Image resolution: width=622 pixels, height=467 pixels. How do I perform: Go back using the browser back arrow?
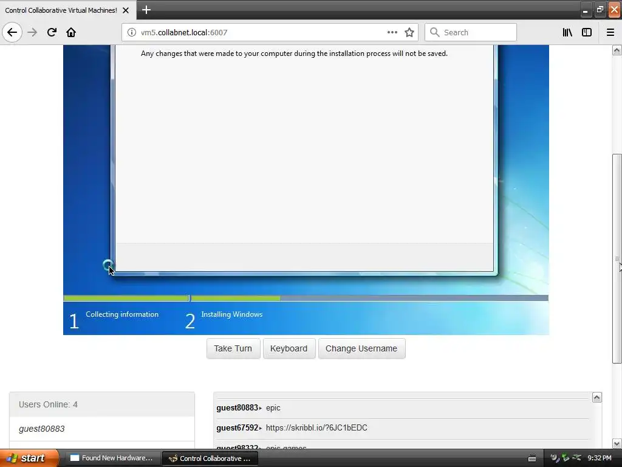[12, 32]
